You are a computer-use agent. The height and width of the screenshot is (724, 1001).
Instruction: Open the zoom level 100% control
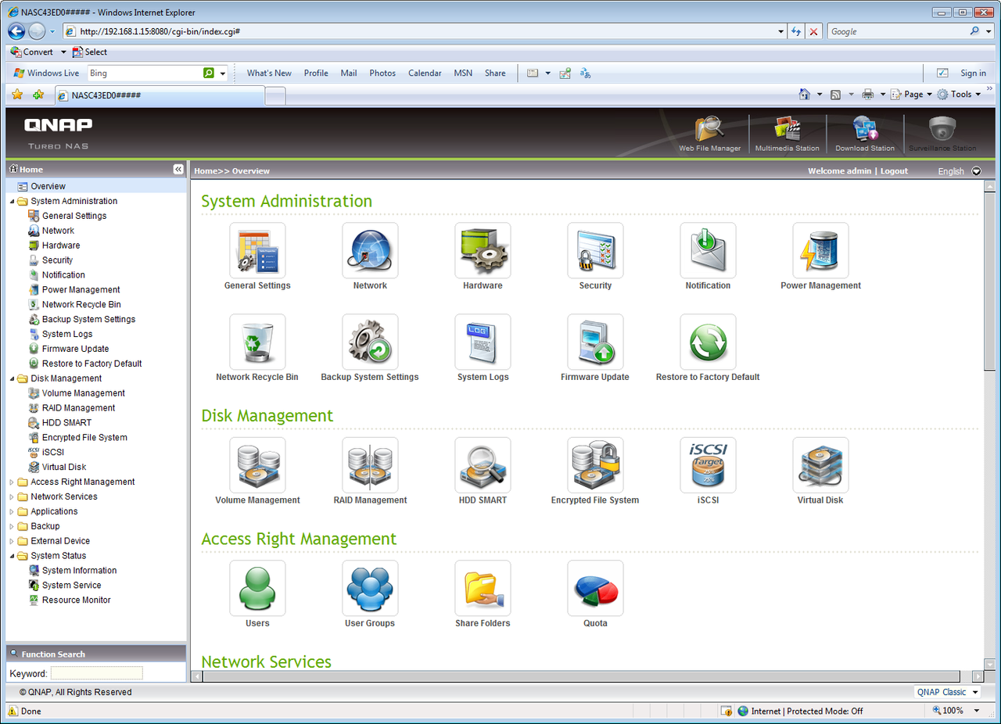pyautogui.click(x=956, y=711)
